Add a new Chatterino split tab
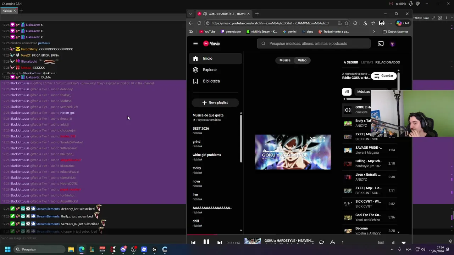 (21, 11)
